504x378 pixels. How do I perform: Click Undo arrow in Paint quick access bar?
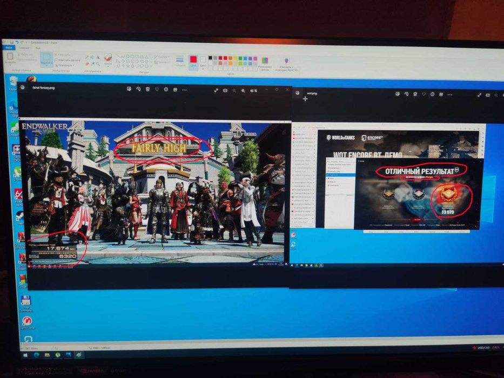coord(17,42)
